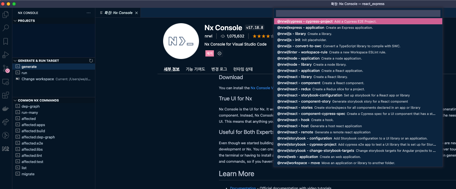The height and width of the screenshot is (189, 456).
Task: Choose @nrwl/express - application generator
Action: pyautogui.click(x=358, y=28)
